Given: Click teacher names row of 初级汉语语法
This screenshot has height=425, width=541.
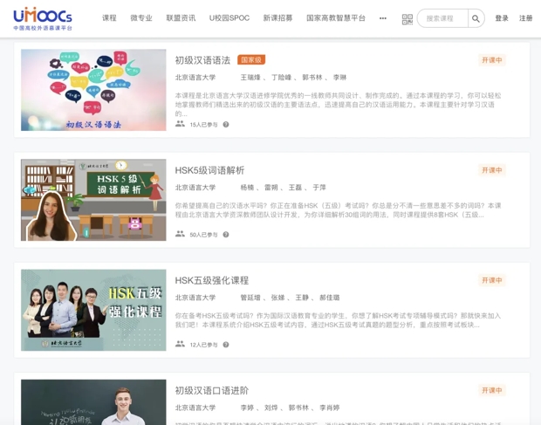Looking at the screenshot, I should (293, 78).
